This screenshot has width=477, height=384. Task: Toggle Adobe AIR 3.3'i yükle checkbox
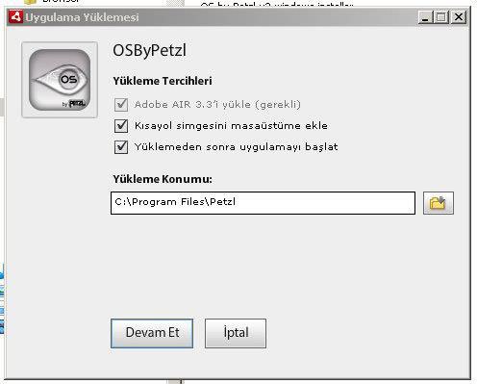pyautogui.click(x=121, y=105)
